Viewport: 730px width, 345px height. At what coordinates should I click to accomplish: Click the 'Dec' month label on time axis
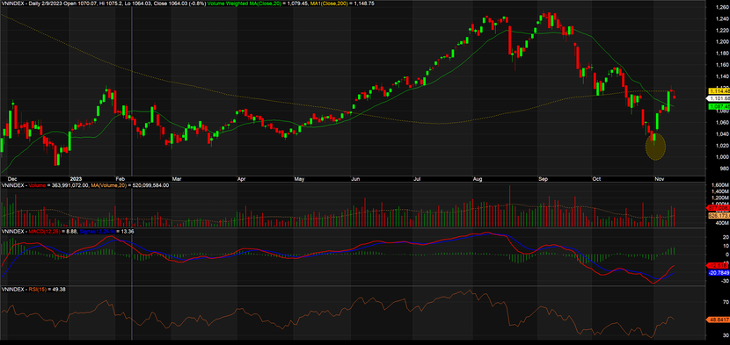click(x=12, y=178)
